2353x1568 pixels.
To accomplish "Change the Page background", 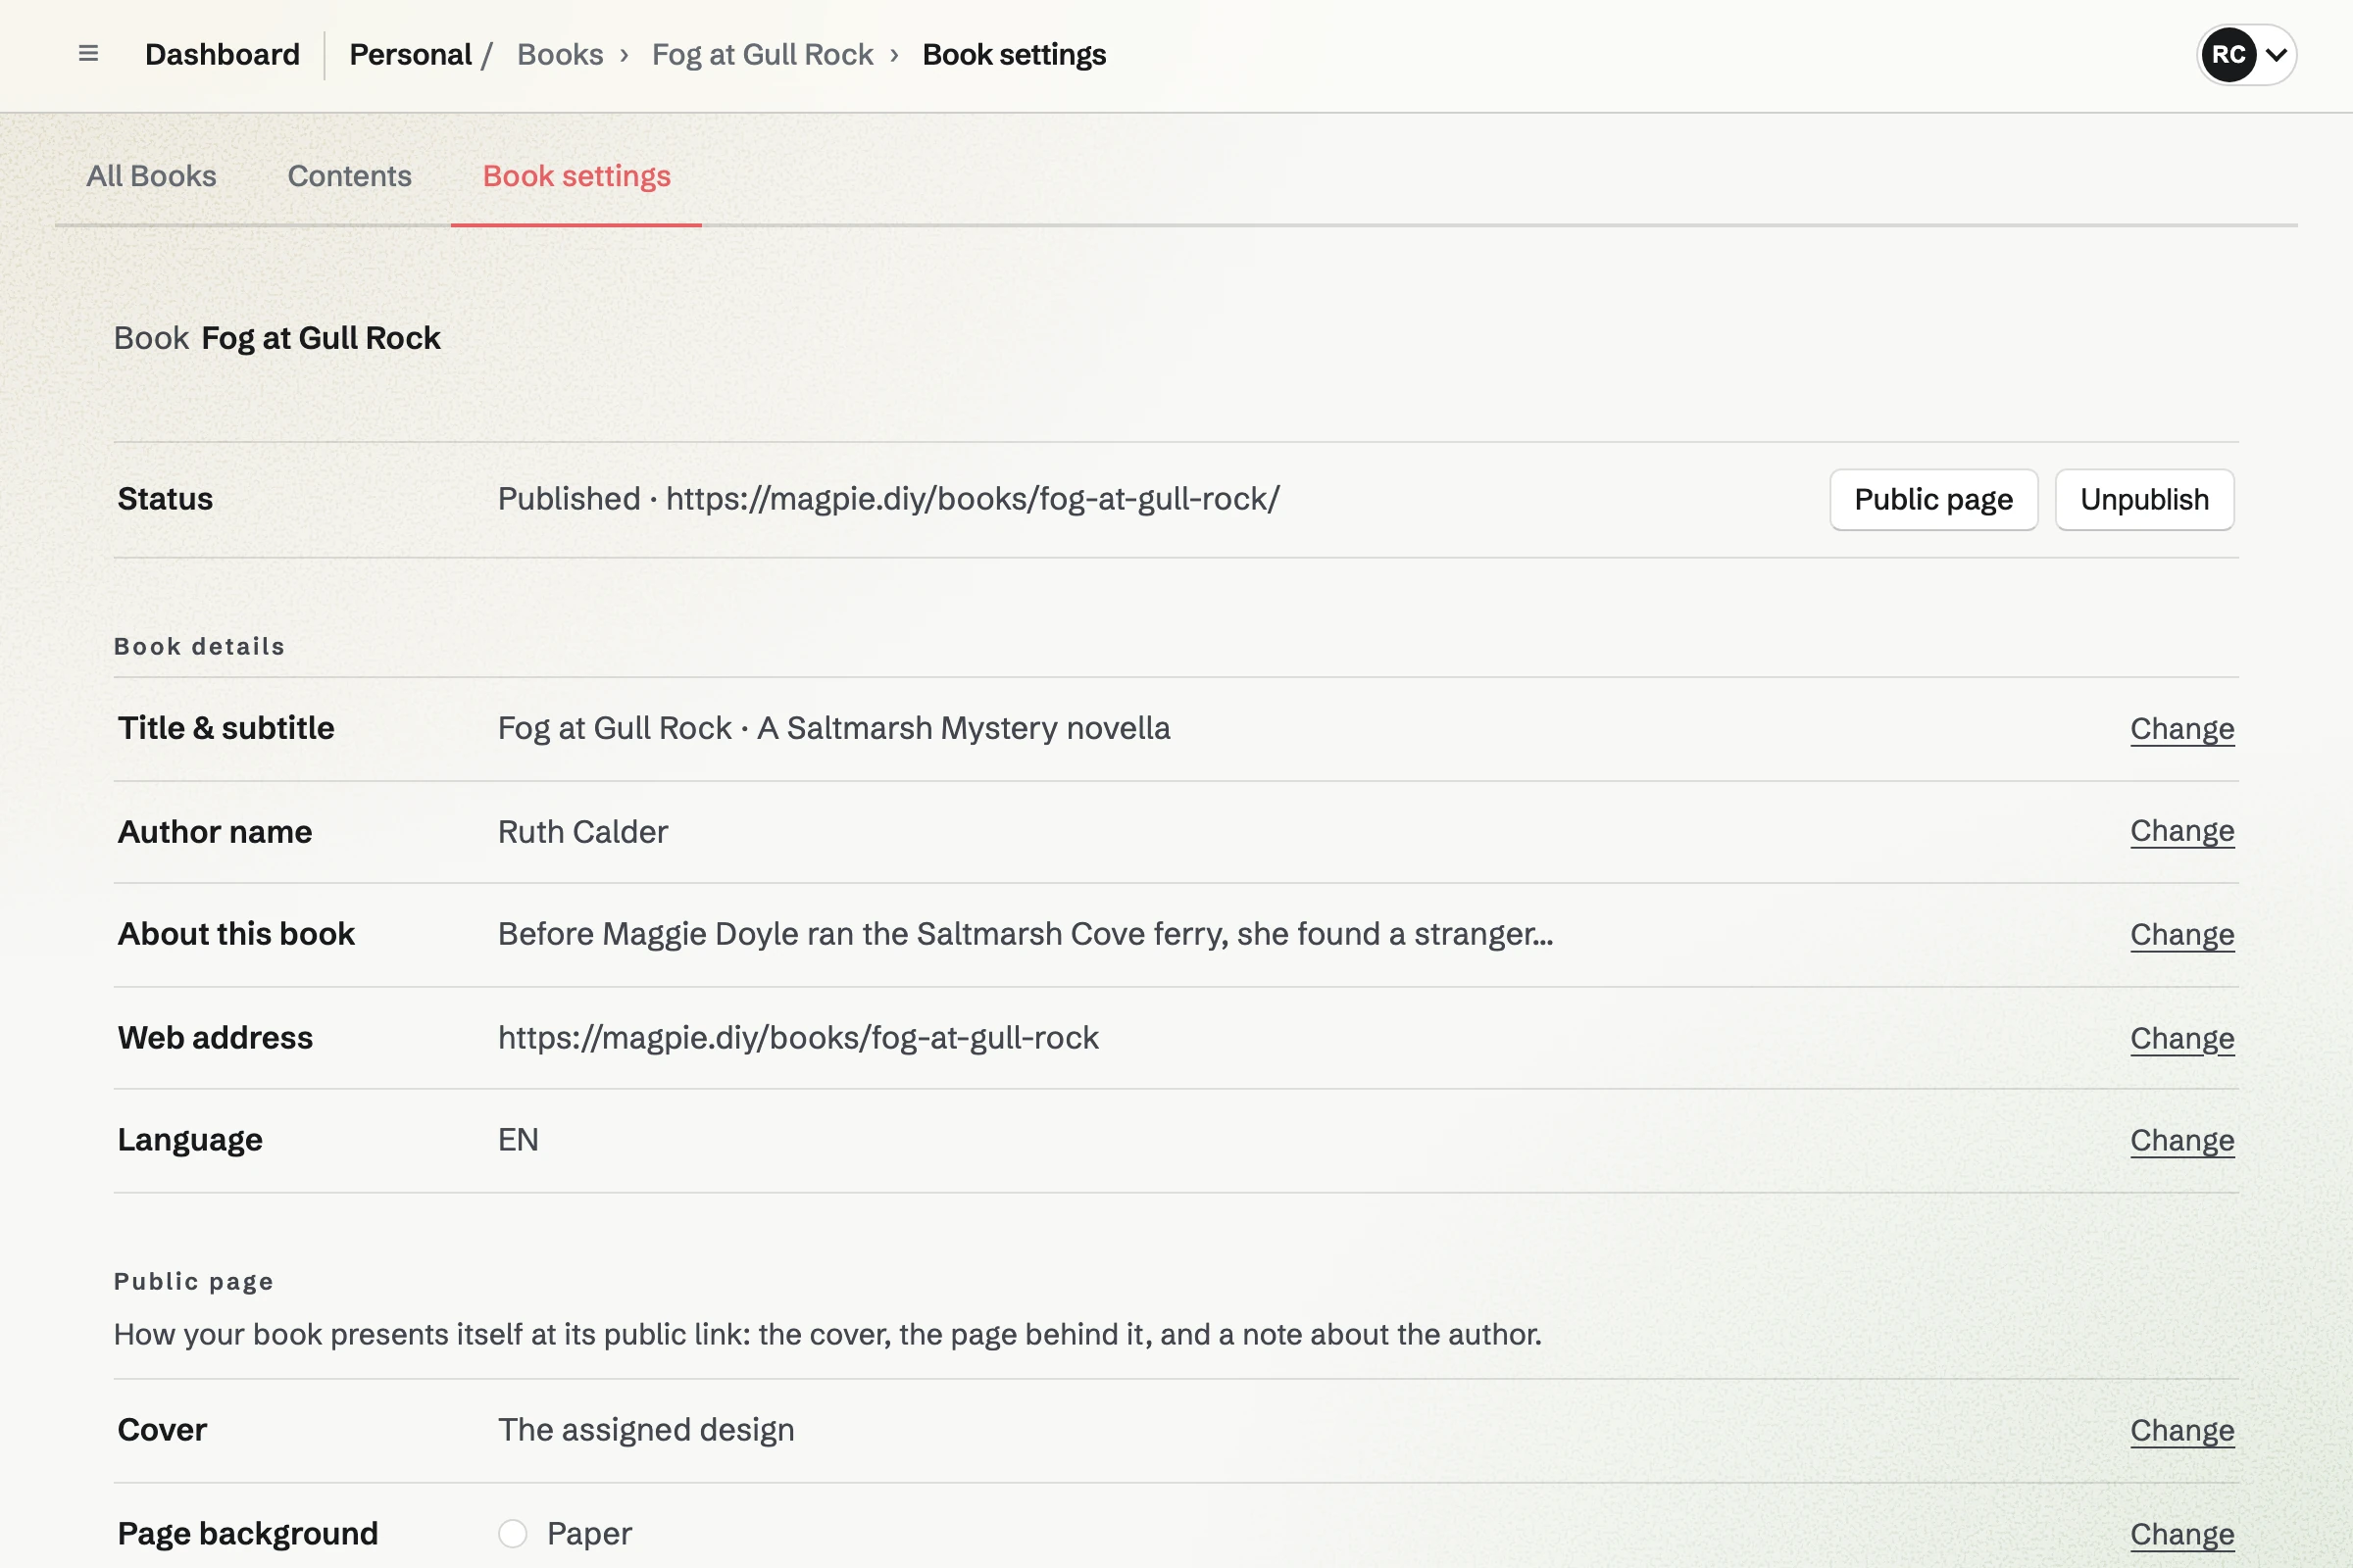I will click(x=2182, y=1535).
